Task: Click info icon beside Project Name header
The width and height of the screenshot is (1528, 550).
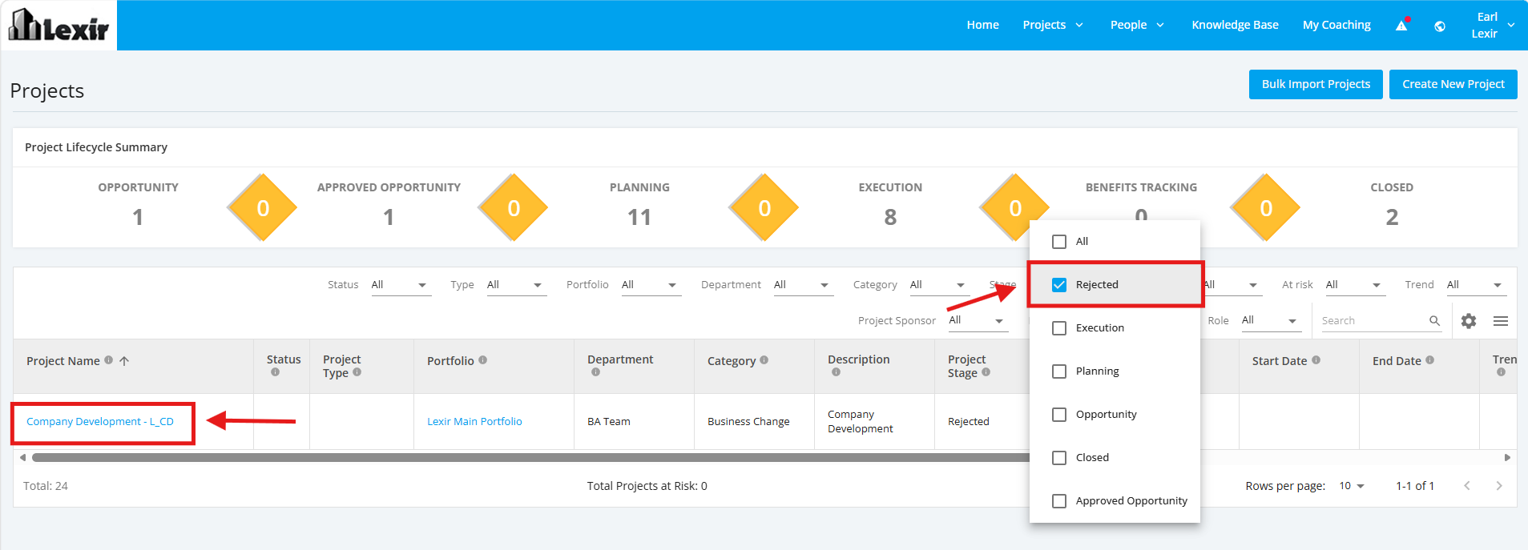Action: click(109, 360)
